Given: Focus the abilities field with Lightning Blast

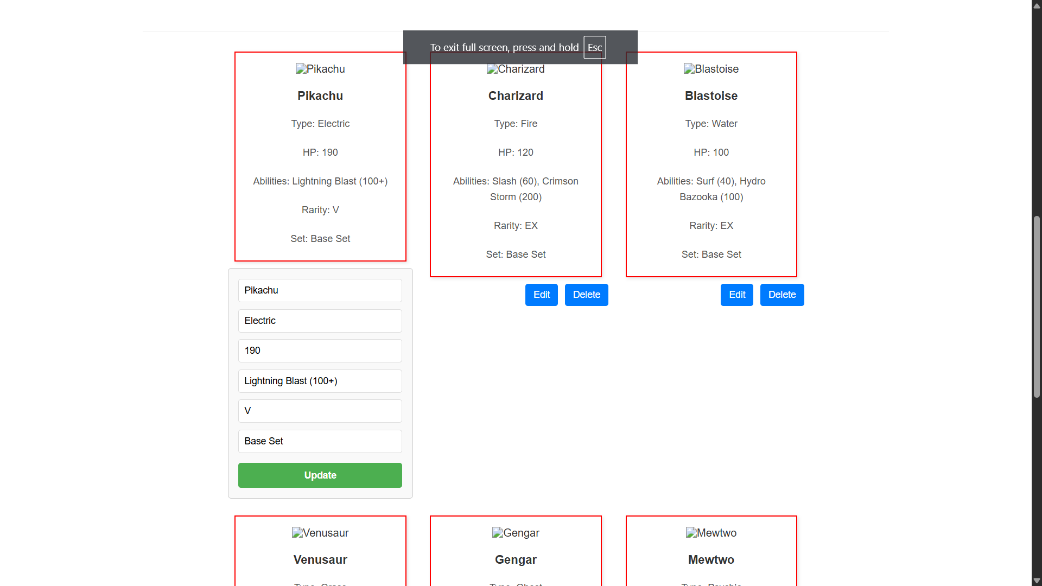Looking at the screenshot, I should [320, 381].
